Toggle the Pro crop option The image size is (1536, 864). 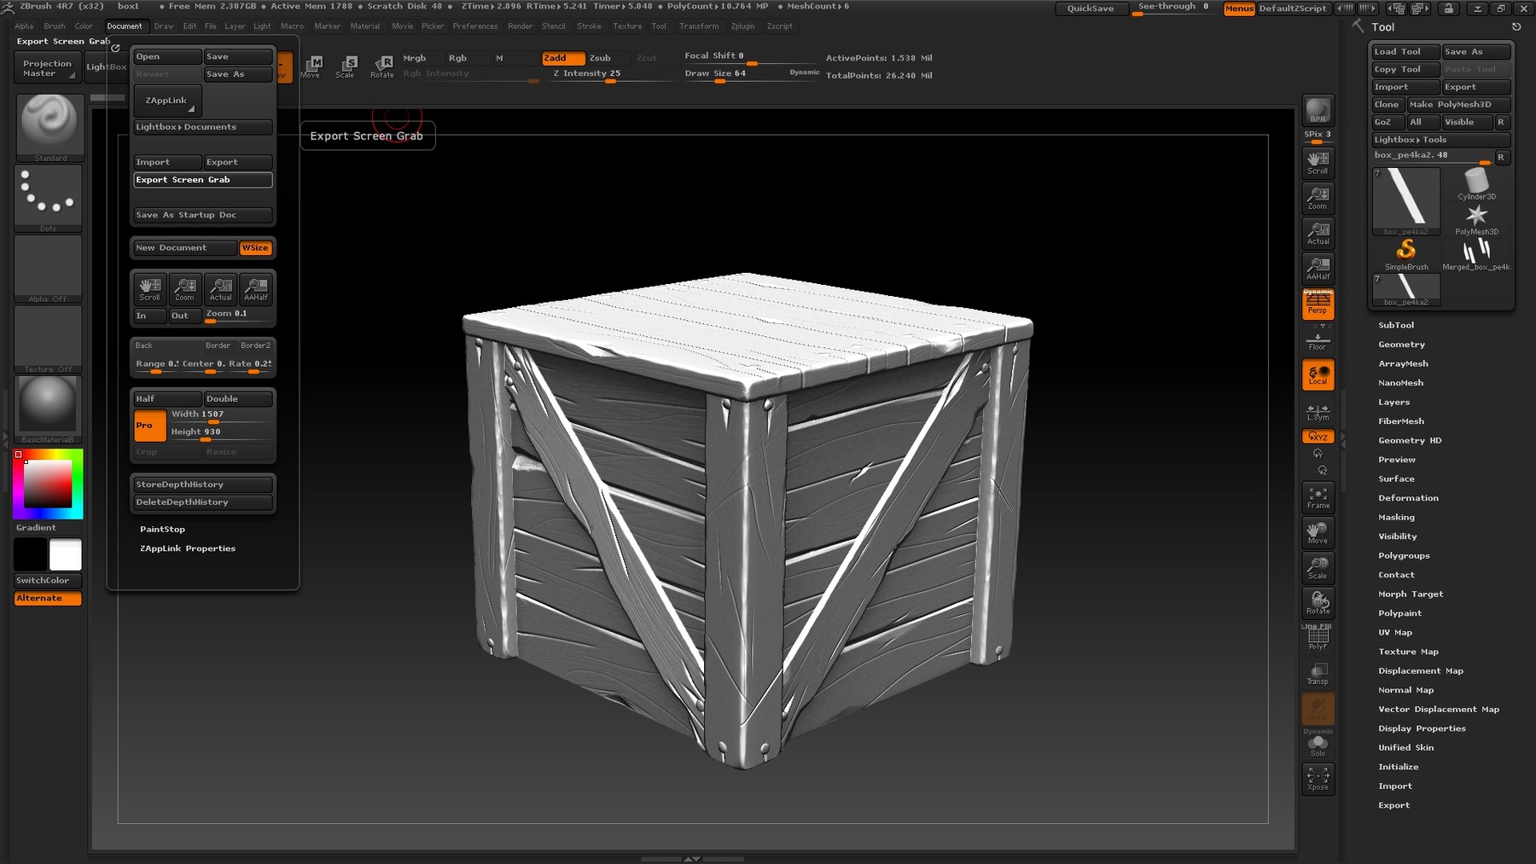148,425
